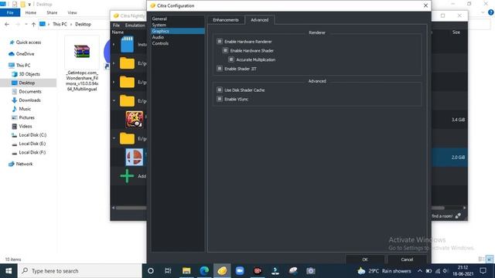Select the Smash Bros game icon in Citra
This screenshot has height=278, width=495.
click(135, 157)
